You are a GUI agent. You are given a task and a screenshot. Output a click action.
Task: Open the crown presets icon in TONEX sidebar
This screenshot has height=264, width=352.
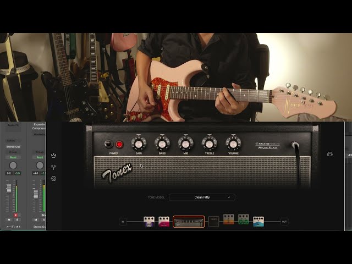pyautogui.click(x=53, y=155)
